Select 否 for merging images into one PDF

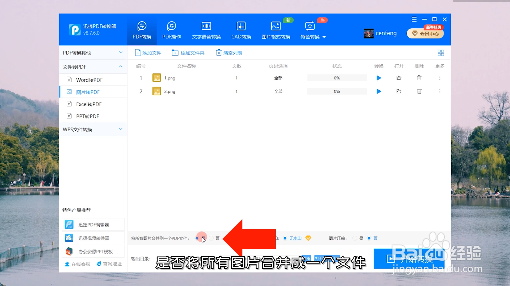point(211,238)
